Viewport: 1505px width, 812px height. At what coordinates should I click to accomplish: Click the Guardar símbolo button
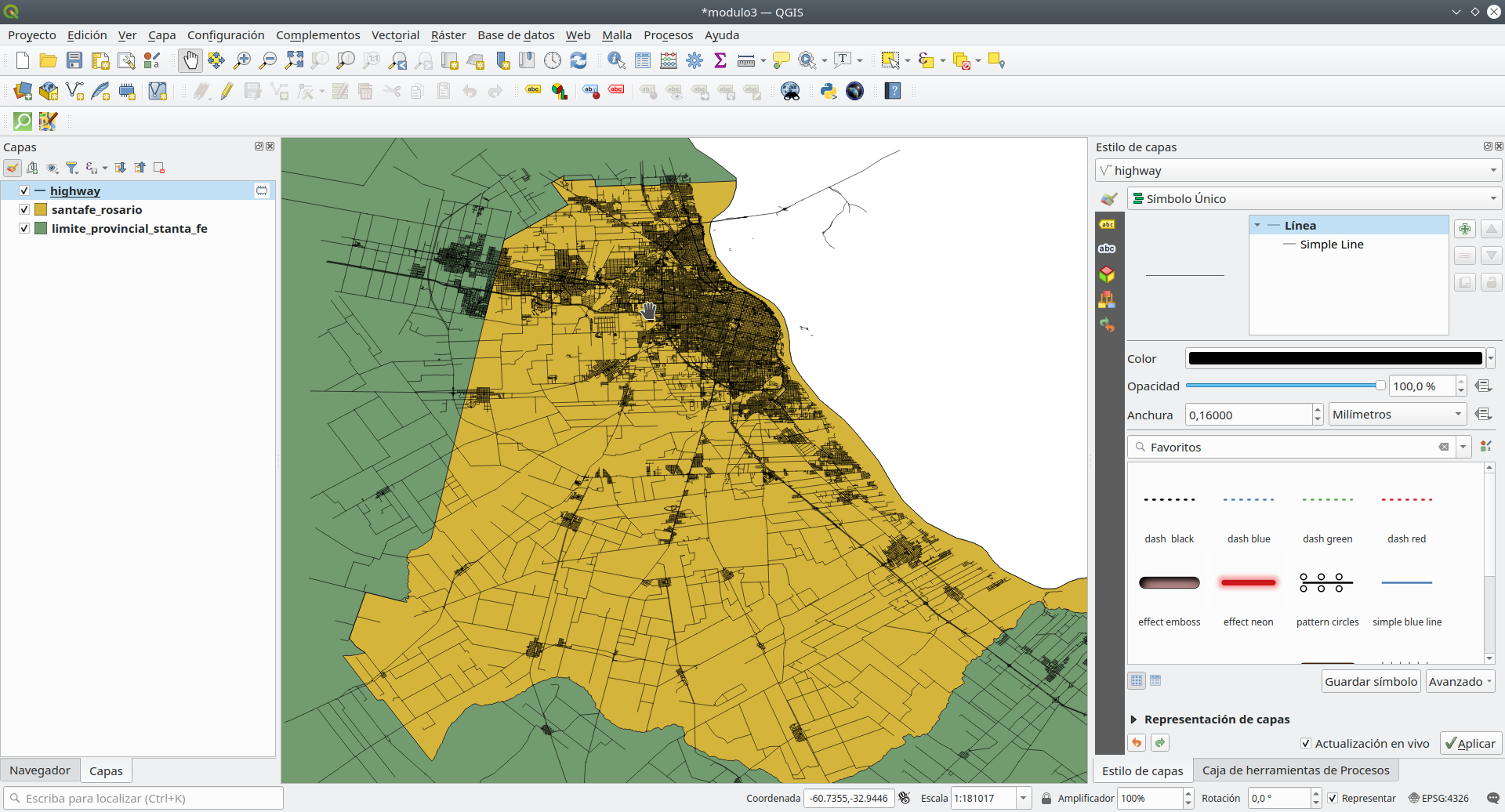[x=1371, y=681]
